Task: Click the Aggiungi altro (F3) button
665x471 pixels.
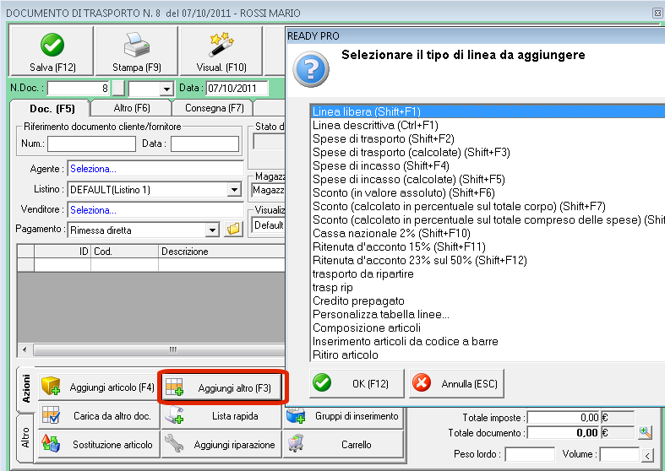Action: coord(222,387)
